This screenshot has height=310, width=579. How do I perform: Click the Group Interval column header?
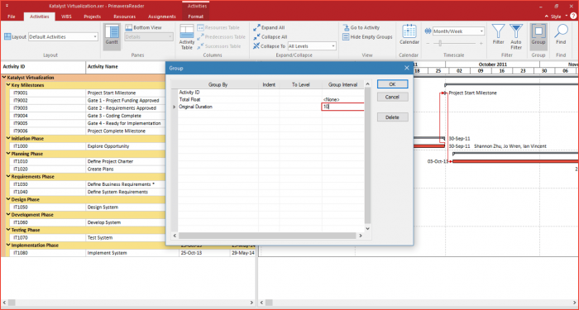[342, 85]
